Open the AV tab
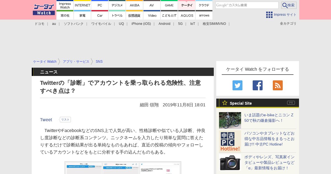The height and width of the screenshot is (174, 331). pos(152,5)
